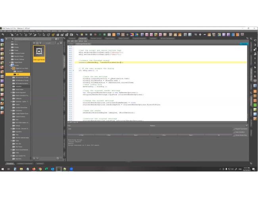Viewport: 258px width, 198px height.
Task: Click the Find button under the search field
Action: 81,135
